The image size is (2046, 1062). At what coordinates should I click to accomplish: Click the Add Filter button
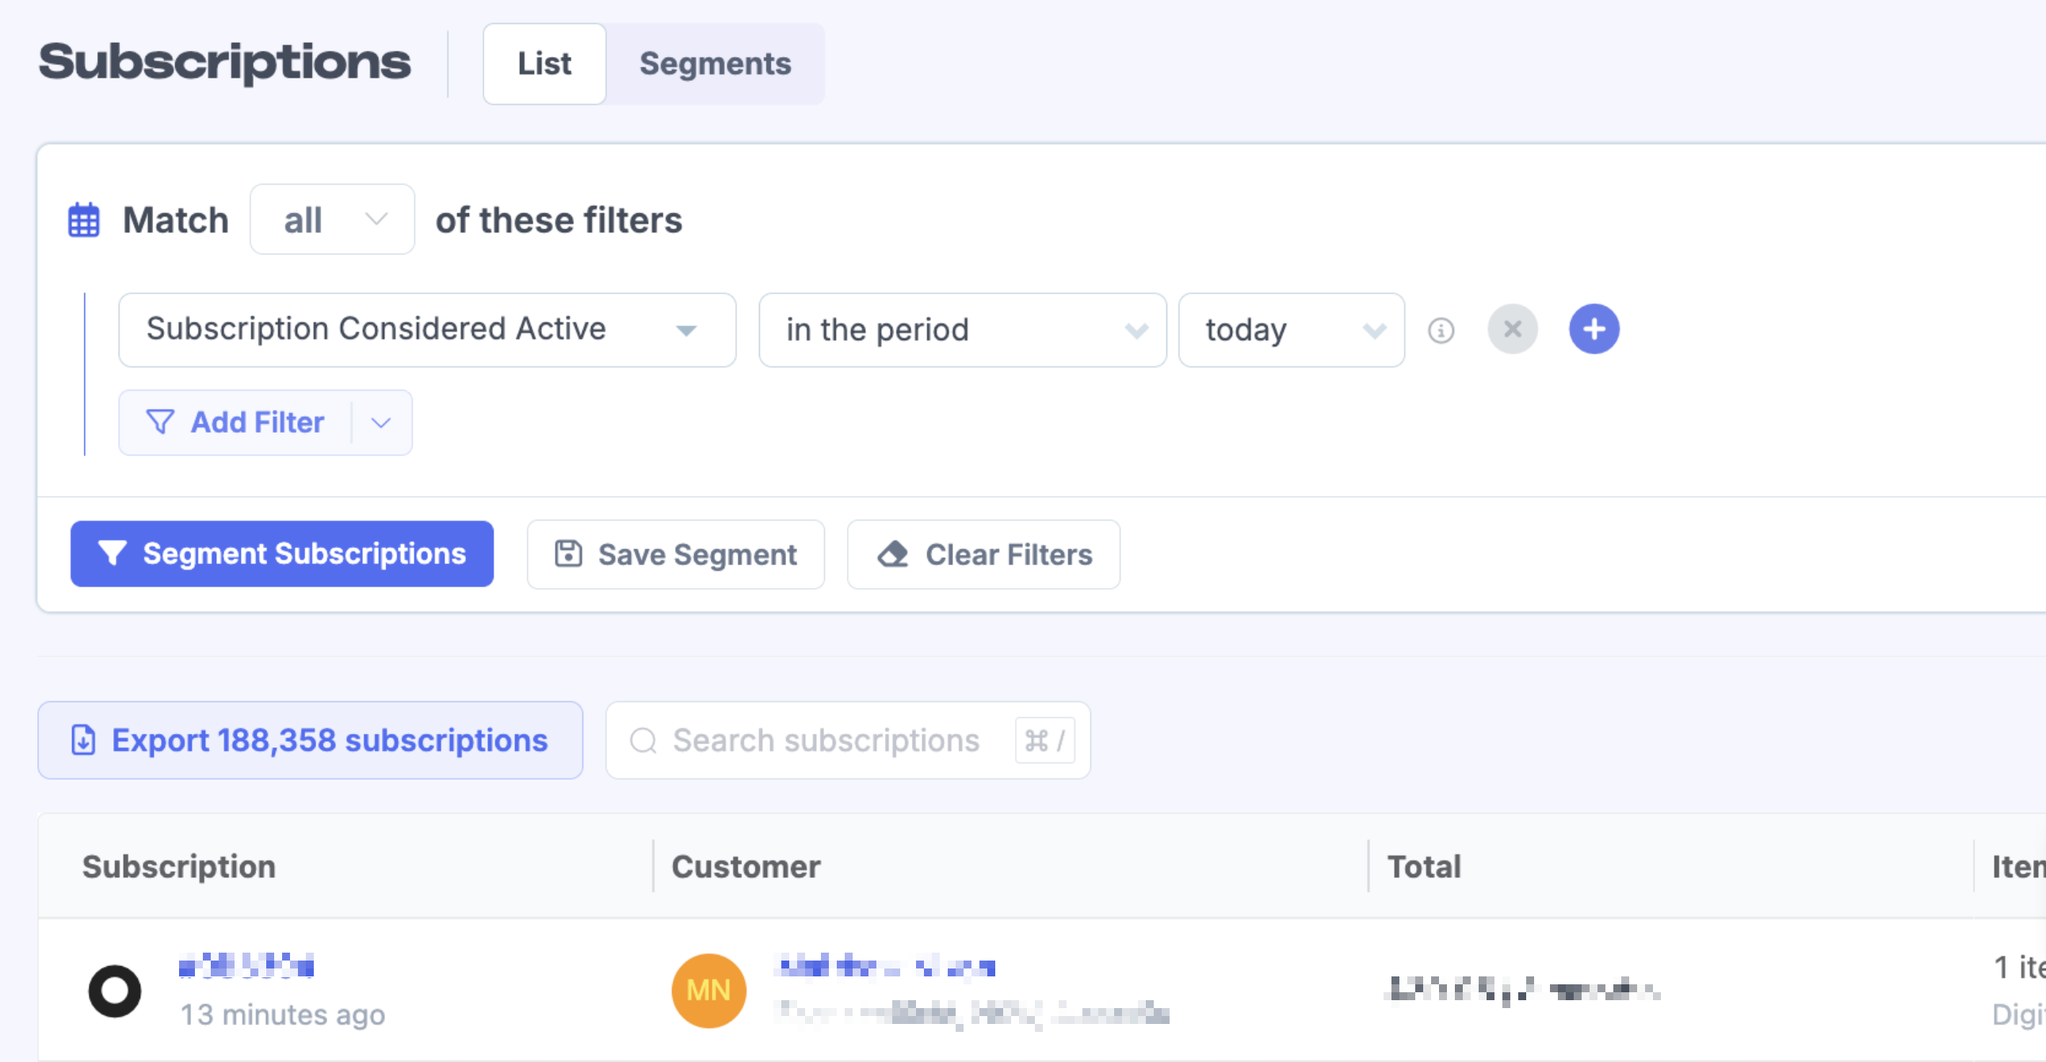click(x=236, y=422)
